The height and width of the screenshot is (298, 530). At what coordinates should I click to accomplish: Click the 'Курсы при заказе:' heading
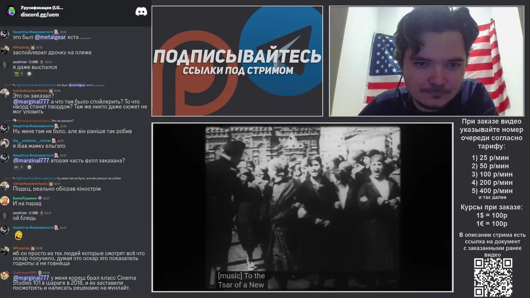pos(491,207)
